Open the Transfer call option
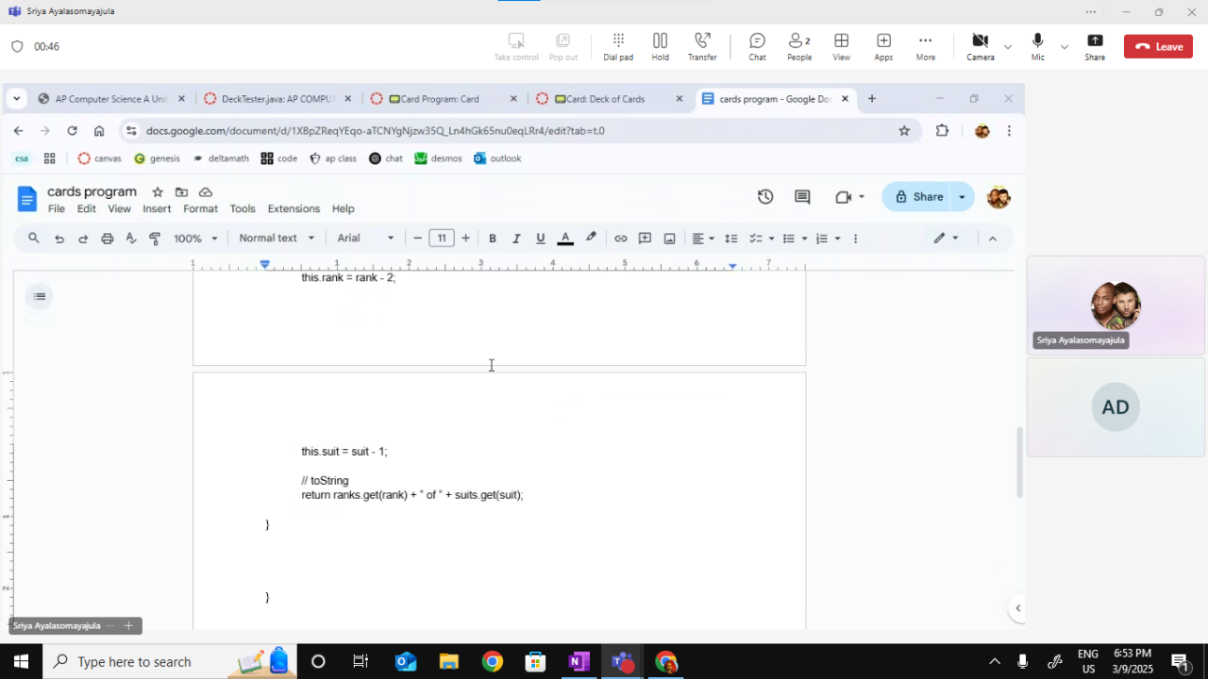The height and width of the screenshot is (679, 1208). 702,46
